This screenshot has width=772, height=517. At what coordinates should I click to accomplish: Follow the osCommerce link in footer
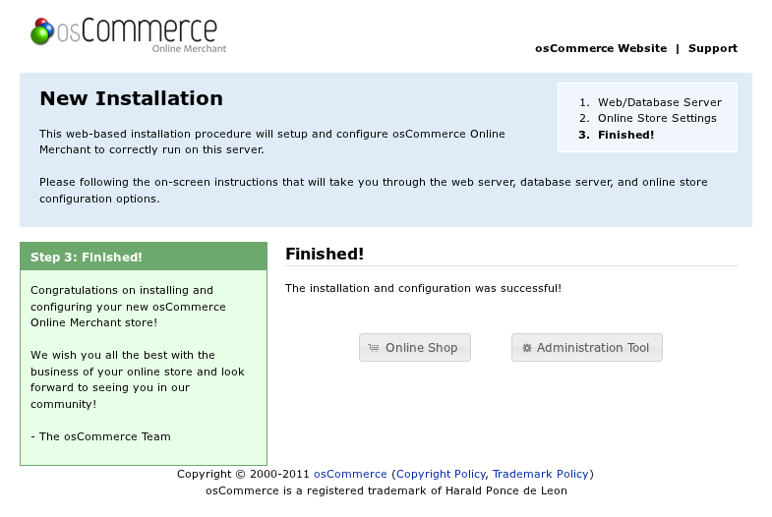pyautogui.click(x=350, y=474)
